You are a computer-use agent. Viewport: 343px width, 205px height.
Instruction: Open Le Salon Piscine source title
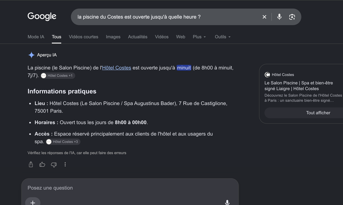point(299,86)
